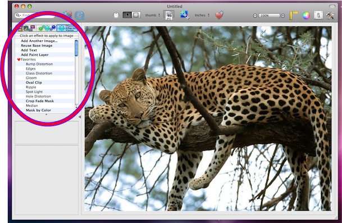
Task: Switch to the multi-colored gears effects tab
Action: [x=47, y=28]
